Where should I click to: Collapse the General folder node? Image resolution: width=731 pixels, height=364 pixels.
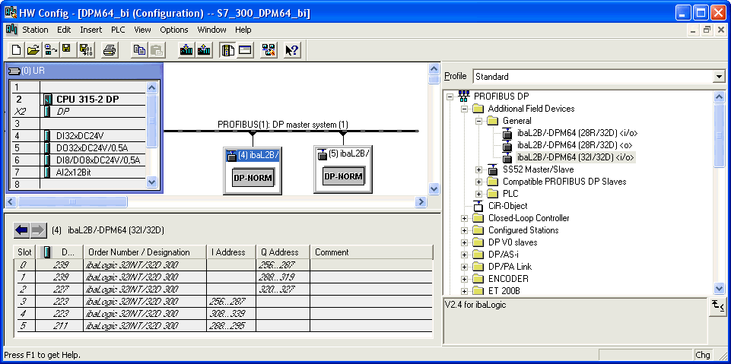(x=478, y=121)
